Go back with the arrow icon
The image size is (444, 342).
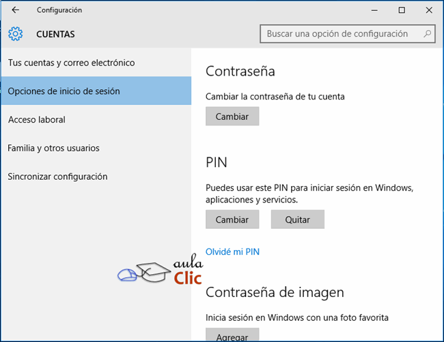click(16, 10)
